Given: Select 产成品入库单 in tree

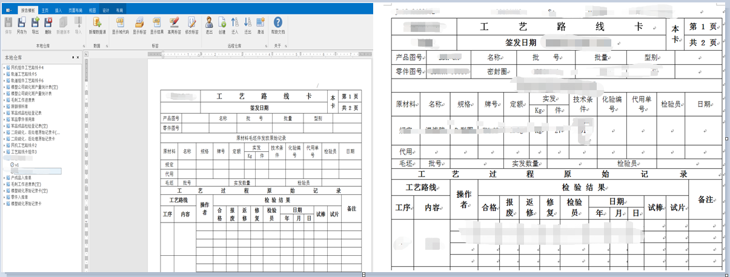Looking at the screenshot, I should coord(22,178).
